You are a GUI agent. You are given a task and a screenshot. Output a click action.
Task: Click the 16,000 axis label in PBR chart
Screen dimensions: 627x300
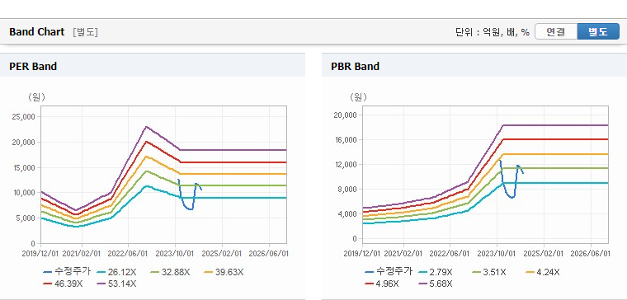[346, 140]
